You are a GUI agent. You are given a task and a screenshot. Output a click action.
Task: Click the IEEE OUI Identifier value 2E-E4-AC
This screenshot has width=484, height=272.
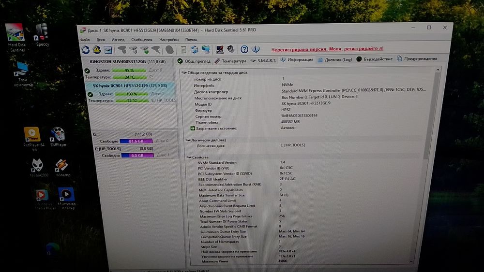click(287, 179)
